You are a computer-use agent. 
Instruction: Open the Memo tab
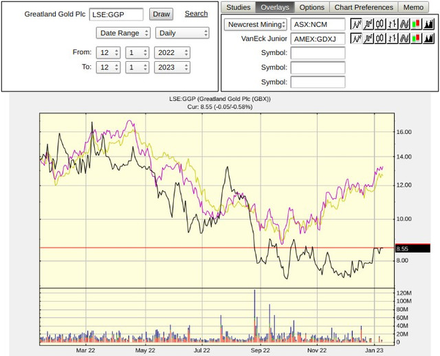point(413,8)
